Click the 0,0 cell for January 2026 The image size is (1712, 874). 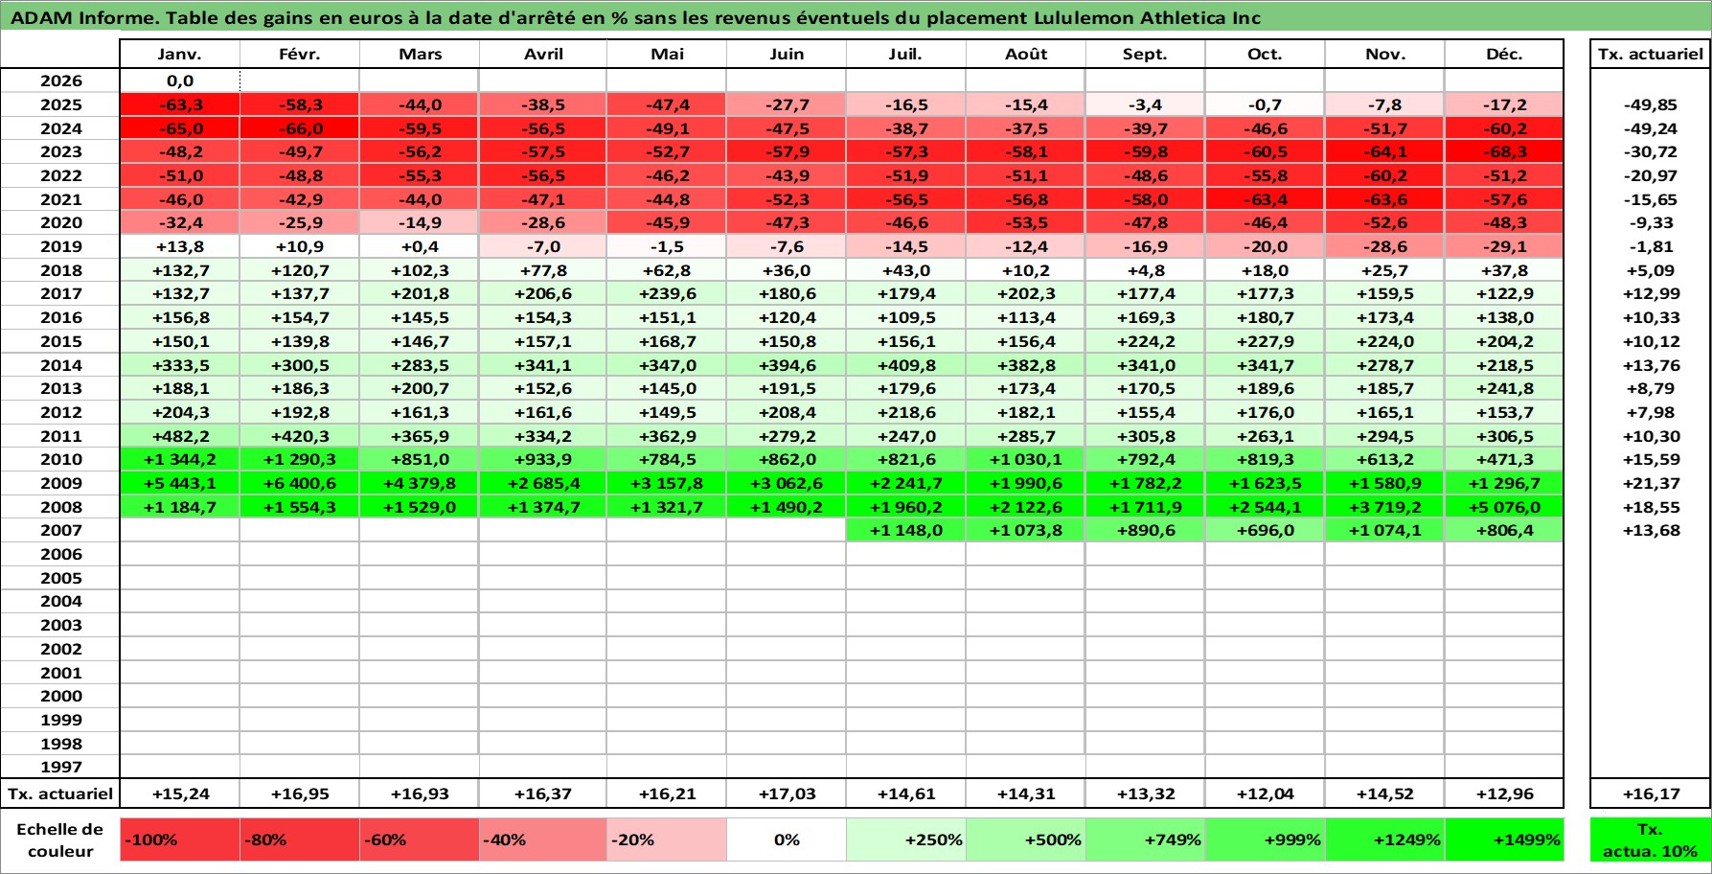pyautogui.click(x=180, y=80)
